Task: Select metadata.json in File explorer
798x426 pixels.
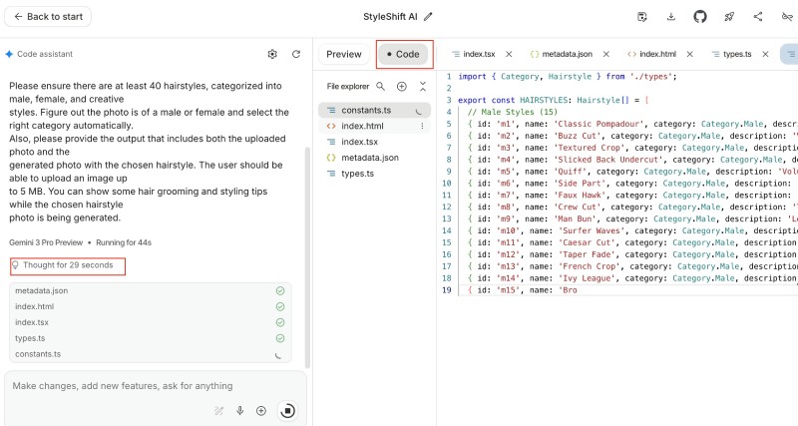Action: pos(375,158)
